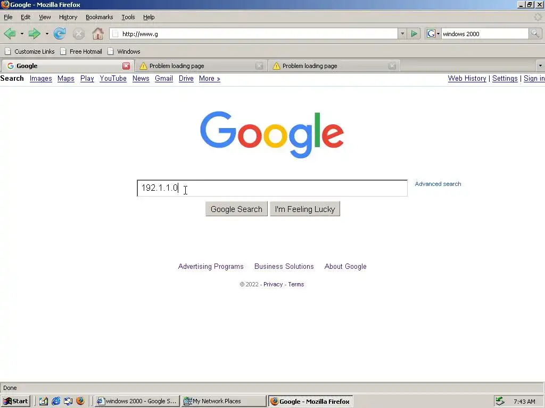Reload the current page

coord(60,33)
